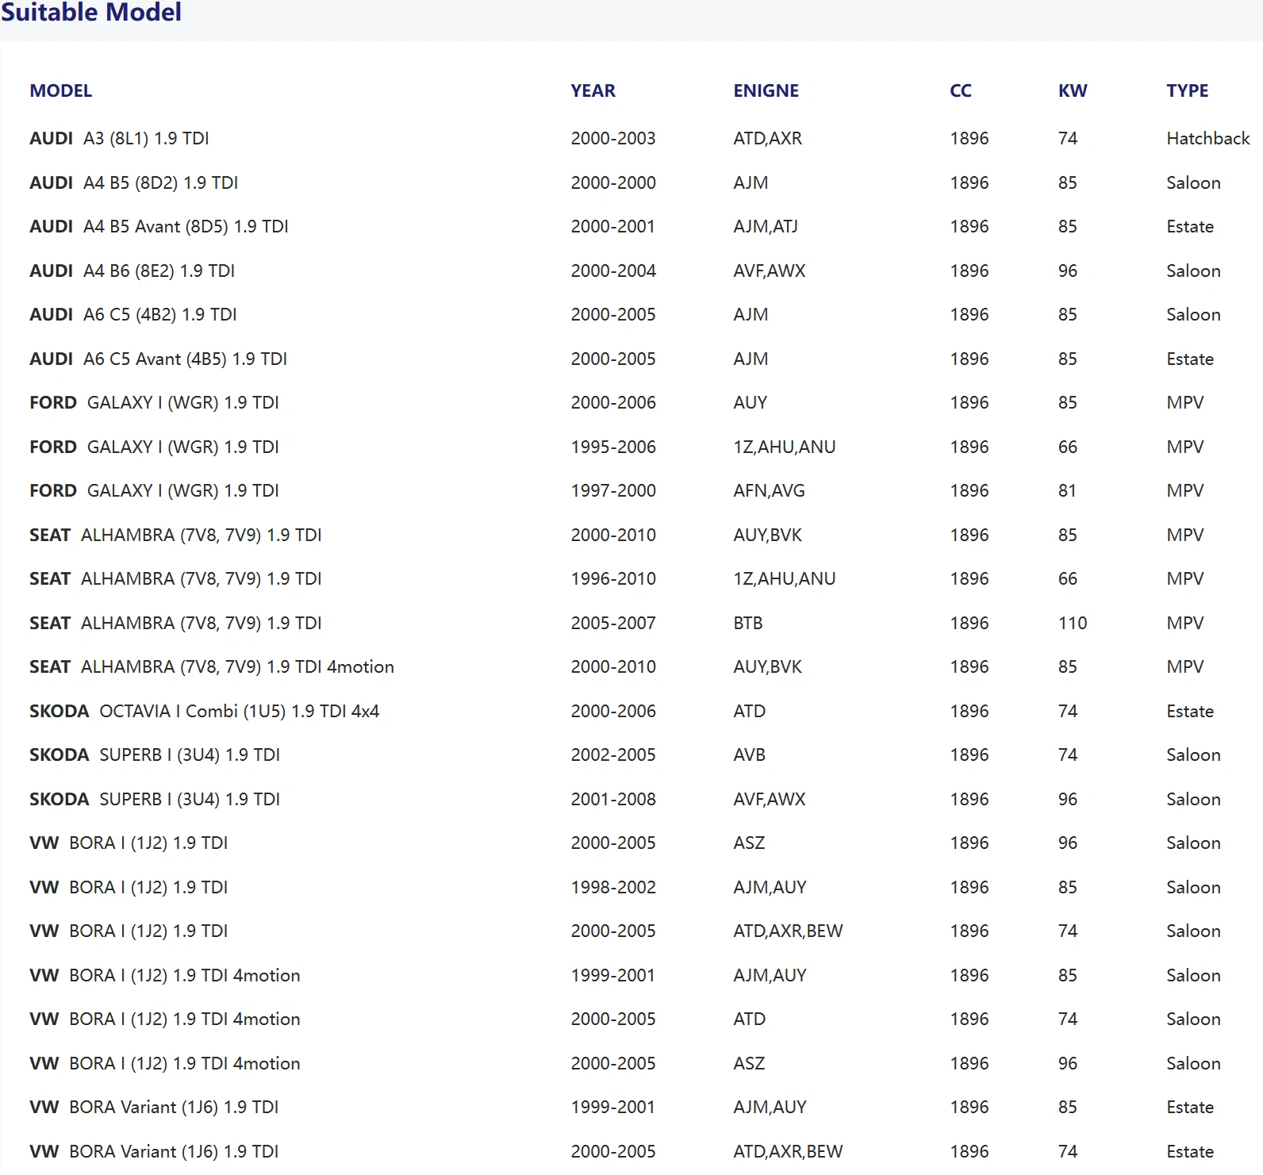Click engine cell ATD,AXR in the Audi A3 row
1263x1175 pixels.
coord(768,138)
